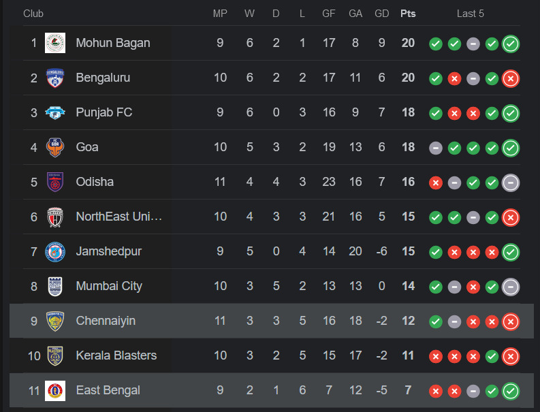Image resolution: width=540 pixels, height=412 pixels.
Task: Select the Jamshedpur table row name
Action: (x=109, y=251)
